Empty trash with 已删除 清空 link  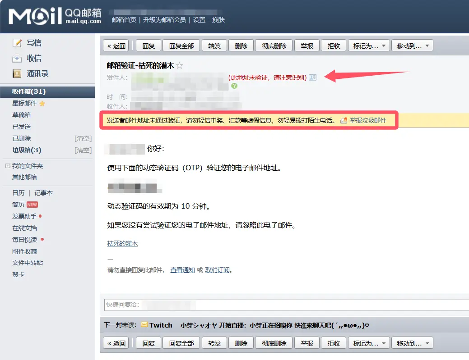tap(83, 138)
